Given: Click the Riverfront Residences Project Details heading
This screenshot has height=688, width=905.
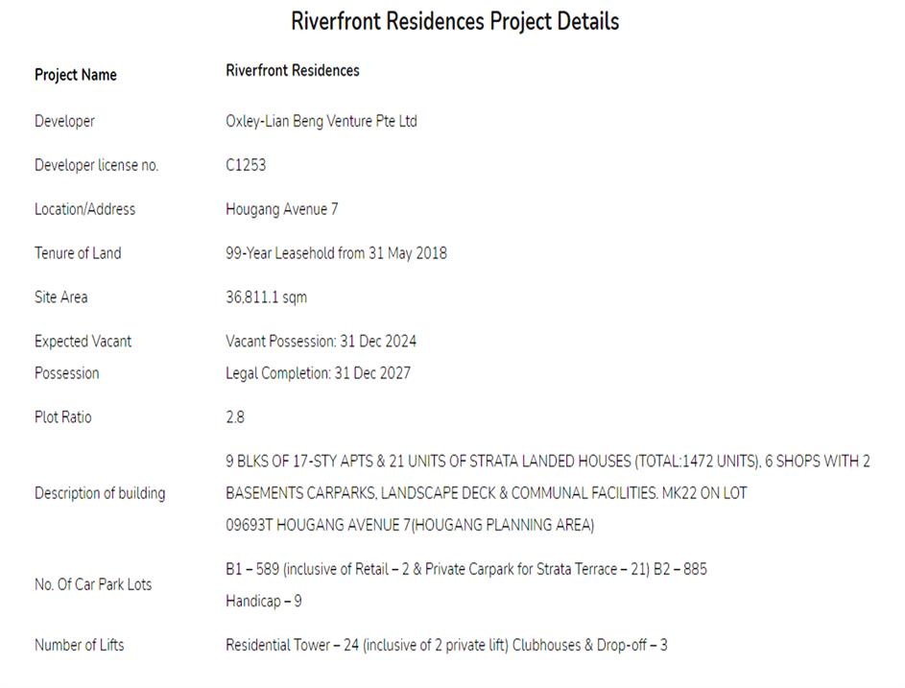Looking at the screenshot, I should click(x=455, y=22).
